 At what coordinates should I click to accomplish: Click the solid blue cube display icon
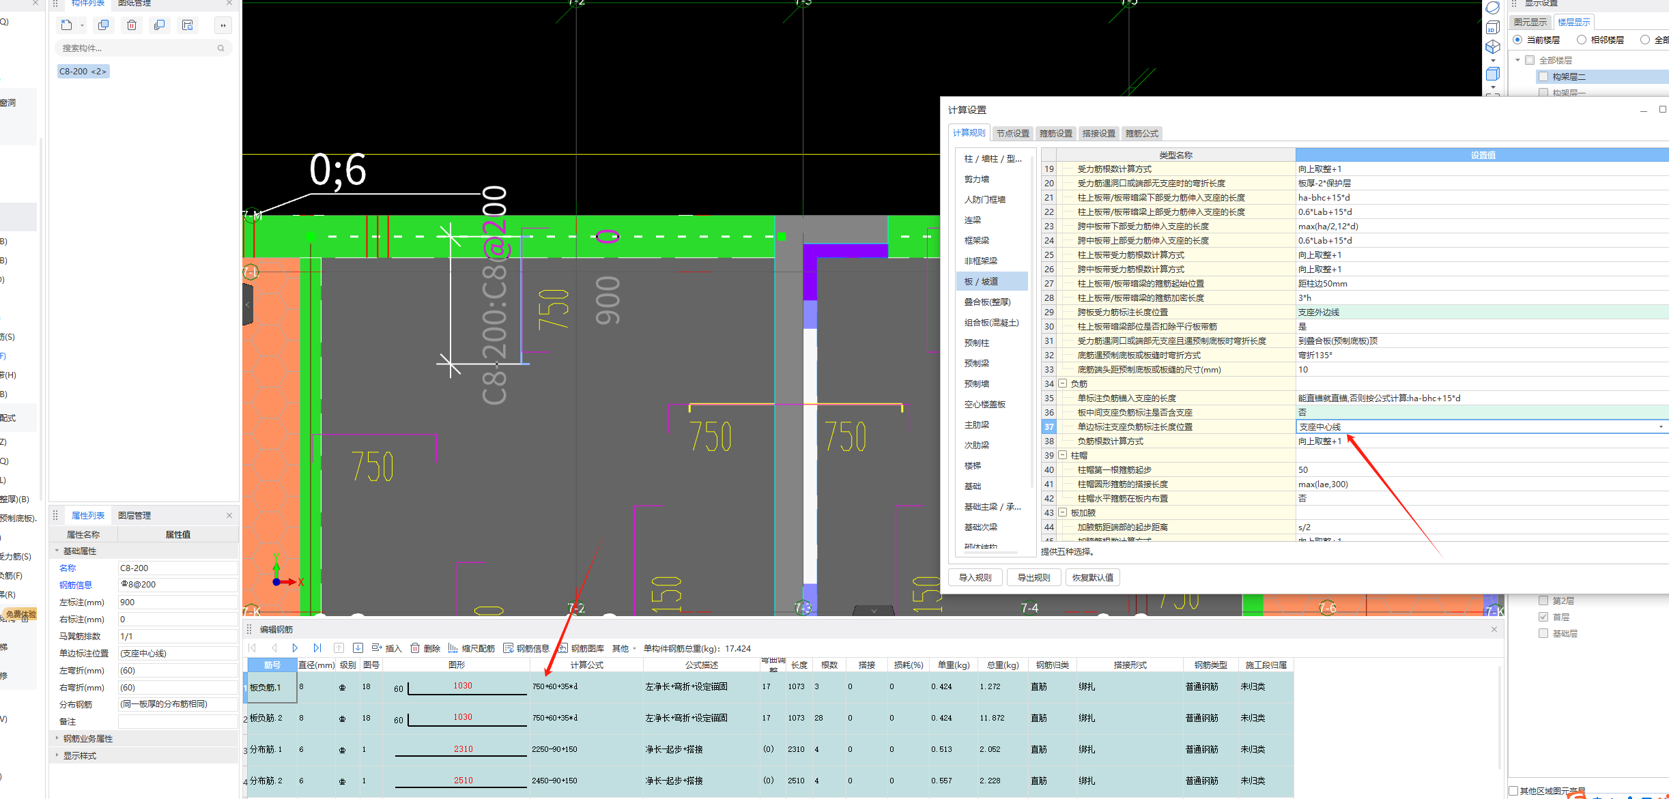tap(1493, 74)
